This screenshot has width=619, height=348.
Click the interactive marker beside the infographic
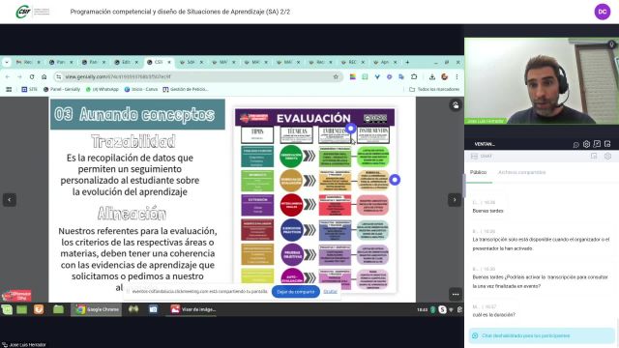click(x=395, y=180)
